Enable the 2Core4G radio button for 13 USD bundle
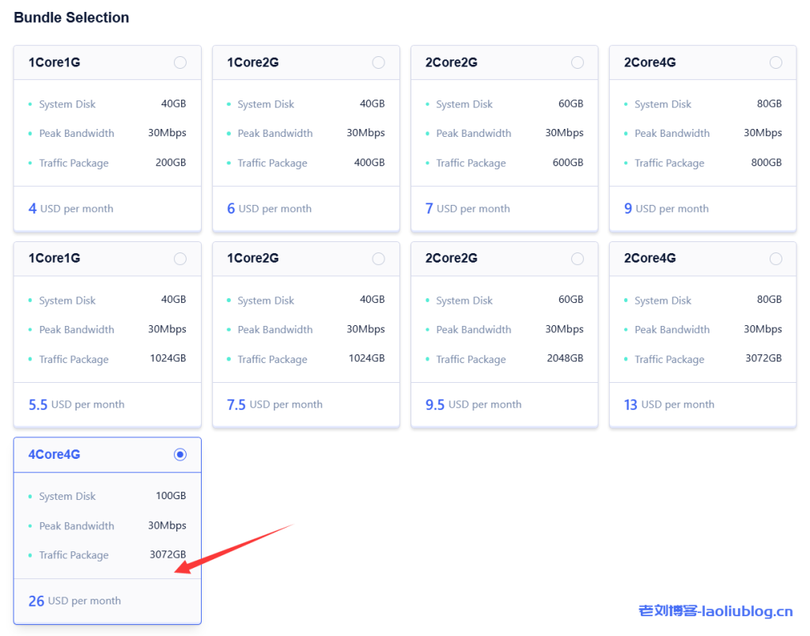 click(x=776, y=259)
